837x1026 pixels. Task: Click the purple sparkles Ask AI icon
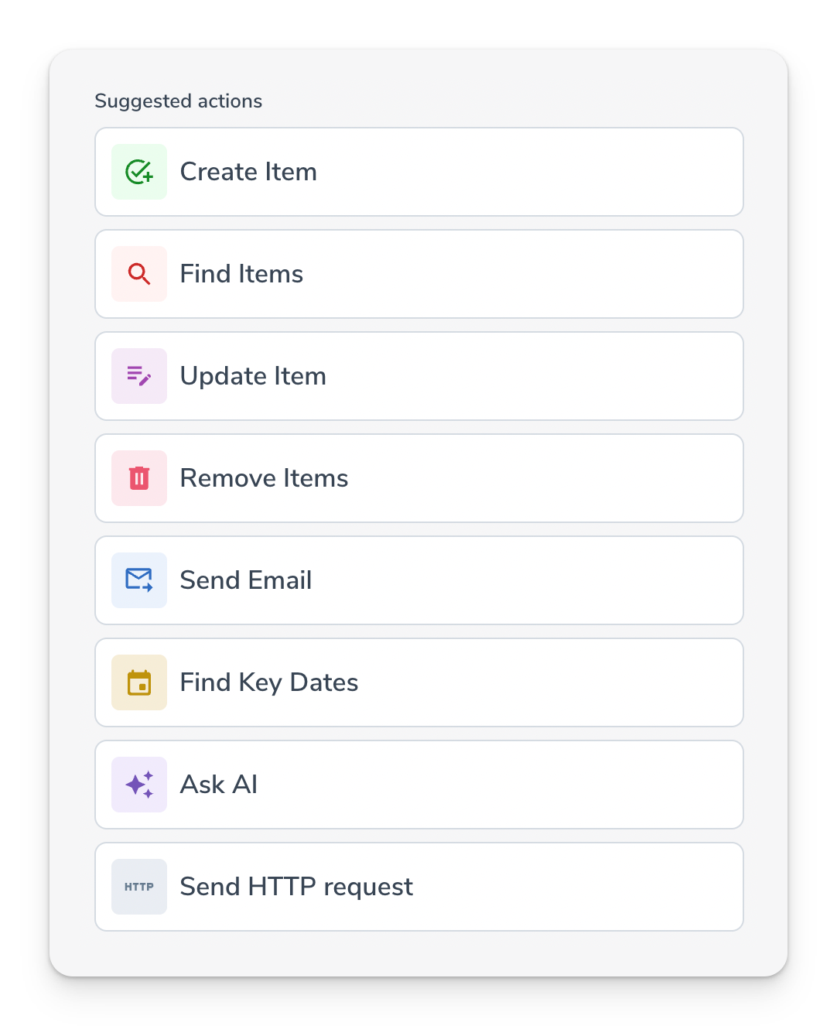click(139, 785)
